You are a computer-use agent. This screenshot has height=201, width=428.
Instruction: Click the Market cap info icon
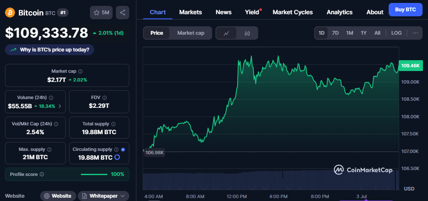tap(80, 71)
